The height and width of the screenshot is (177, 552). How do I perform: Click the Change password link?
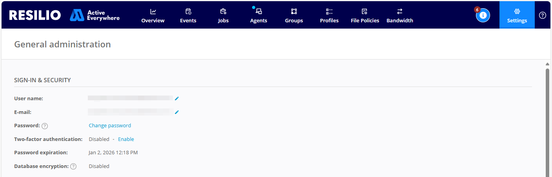coord(110,126)
